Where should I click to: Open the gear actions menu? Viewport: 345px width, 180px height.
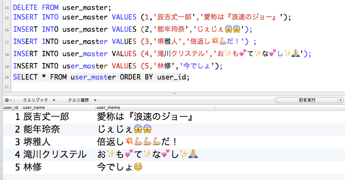coord(8,100)
